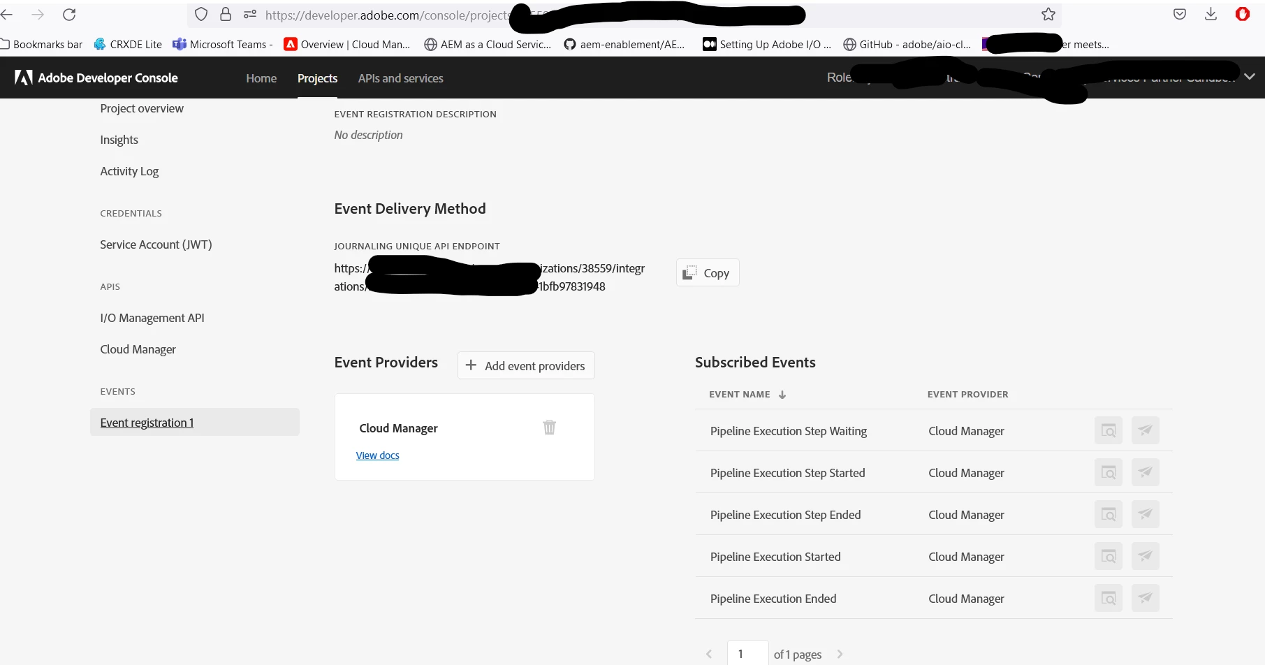
Task: Click the Event Provider column header
Action: [967, 395]
